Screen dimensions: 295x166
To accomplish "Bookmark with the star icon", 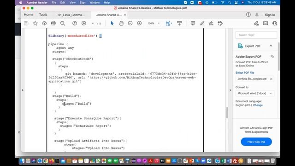I will tap(35, 24).
